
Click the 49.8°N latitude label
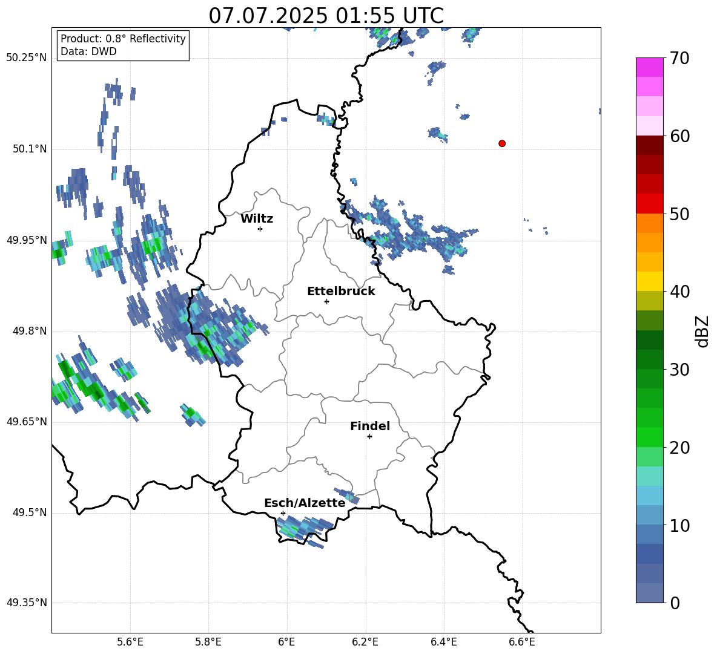tap(30, 331)
